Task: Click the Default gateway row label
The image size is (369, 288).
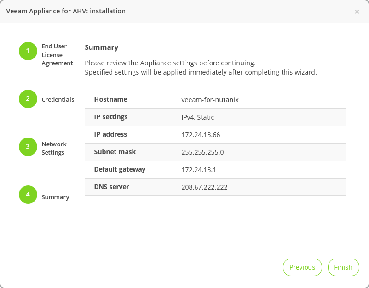Action: click(120, 169)
